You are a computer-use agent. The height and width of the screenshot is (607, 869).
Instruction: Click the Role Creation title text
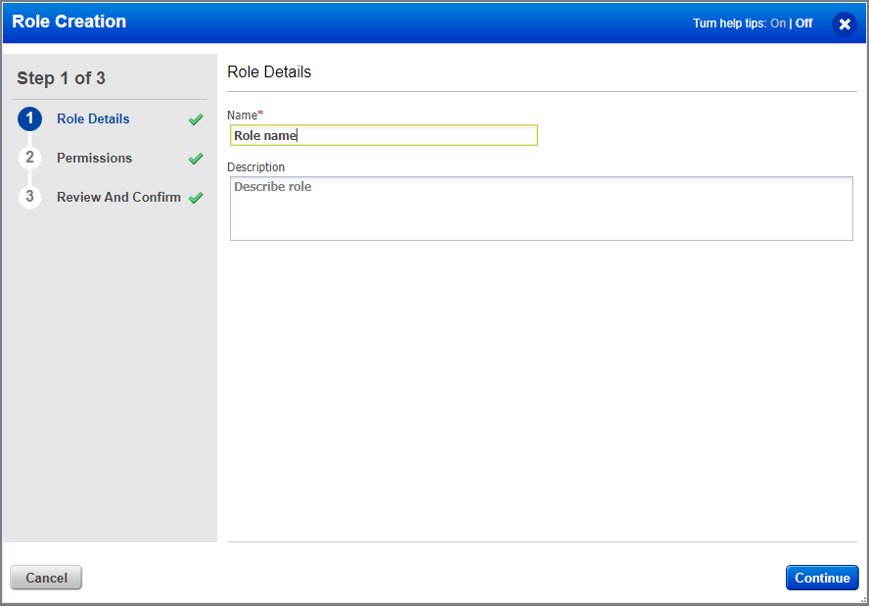[x=69, y=22]
